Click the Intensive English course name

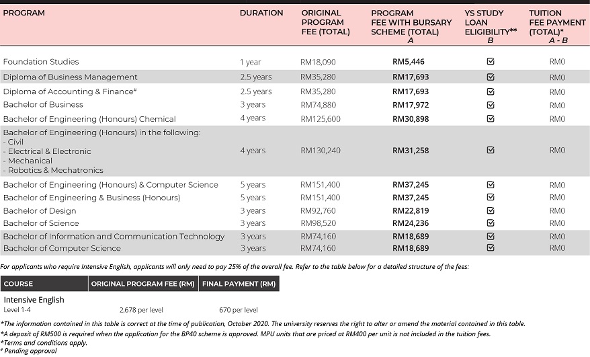pyautogui.click(x=34, y=300)
